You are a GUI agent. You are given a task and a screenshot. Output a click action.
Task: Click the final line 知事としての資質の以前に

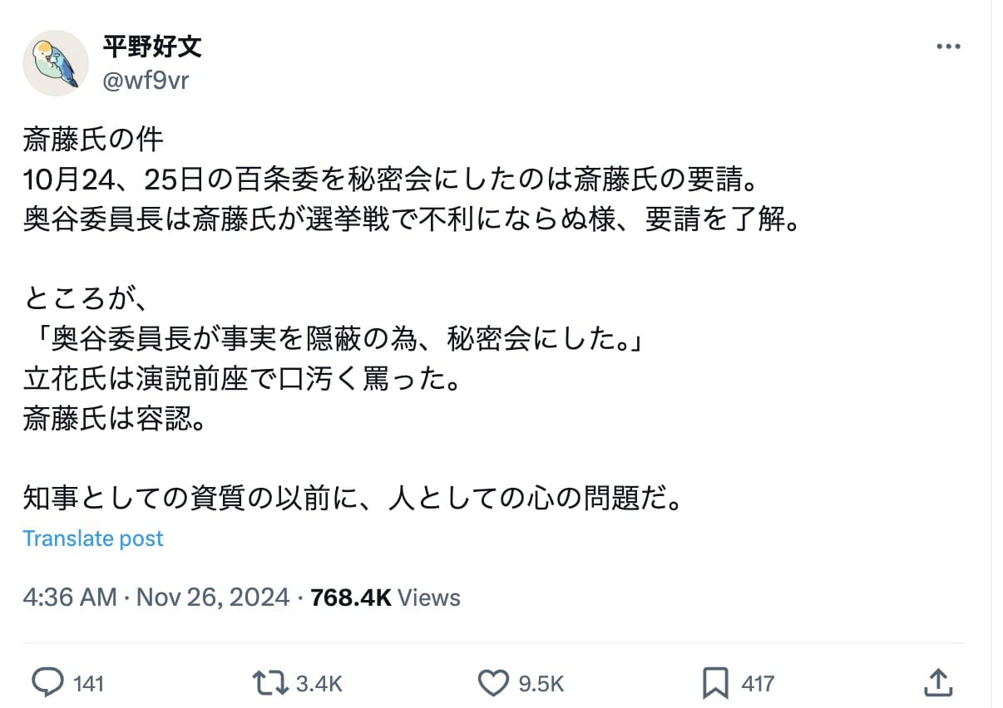tap(353, 499)
